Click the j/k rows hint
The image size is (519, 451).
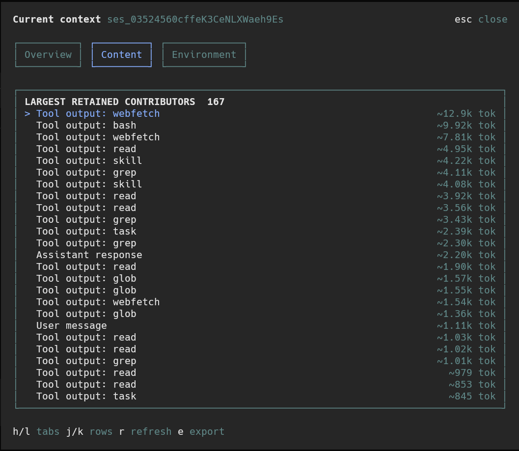[x=89, y=431]
